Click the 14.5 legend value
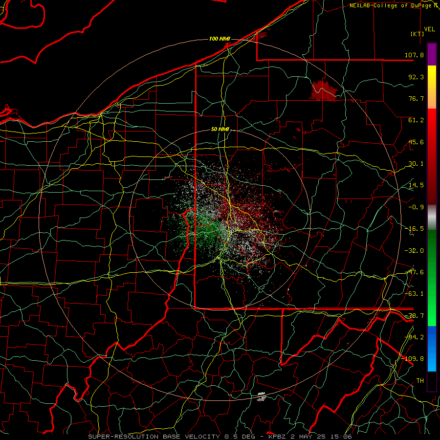440x440 pixels. point(416,185)
